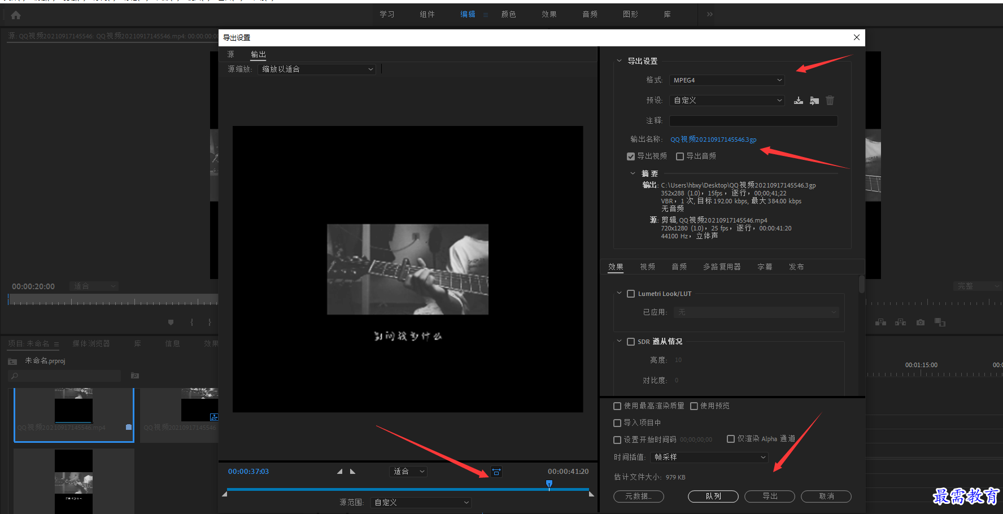Click the new bin folder icon in project panel
This screenshot has width=1003, height=514.
coord(135,376)
